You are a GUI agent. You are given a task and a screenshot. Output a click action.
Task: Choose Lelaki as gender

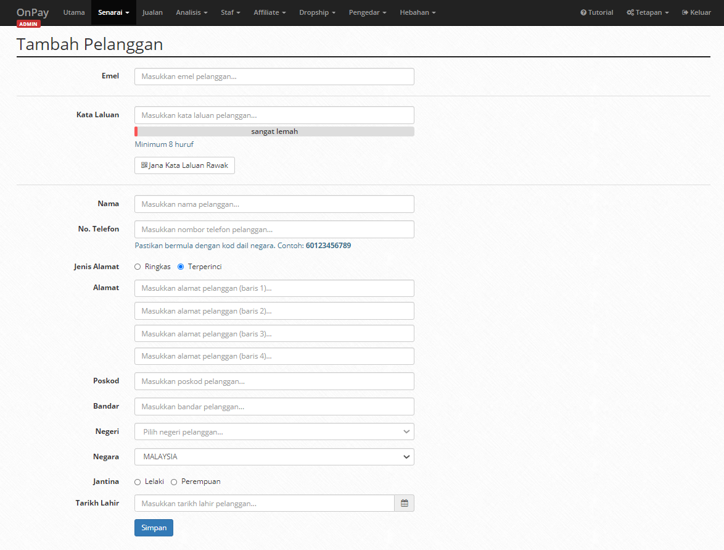138,482
